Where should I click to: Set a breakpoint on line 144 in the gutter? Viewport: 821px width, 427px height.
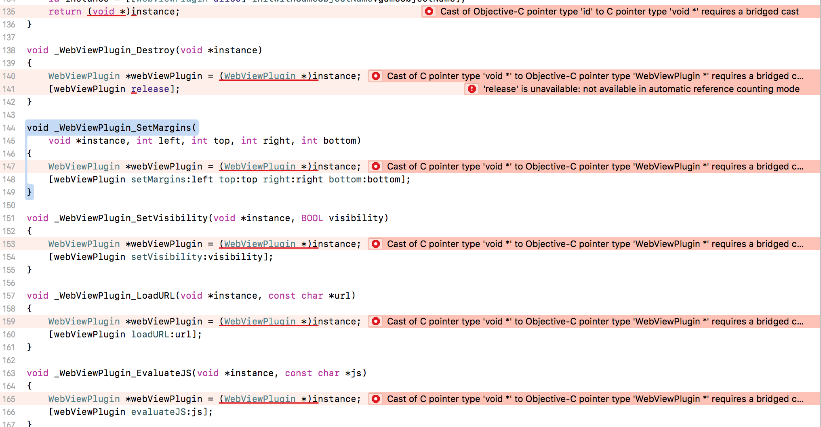click(x=9, y=128)
